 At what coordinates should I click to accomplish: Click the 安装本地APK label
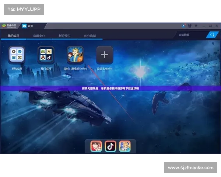[105, 69]
